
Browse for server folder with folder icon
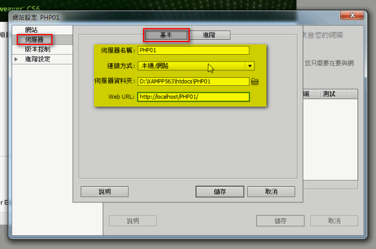pyautogui.click(x=255, y=82)
